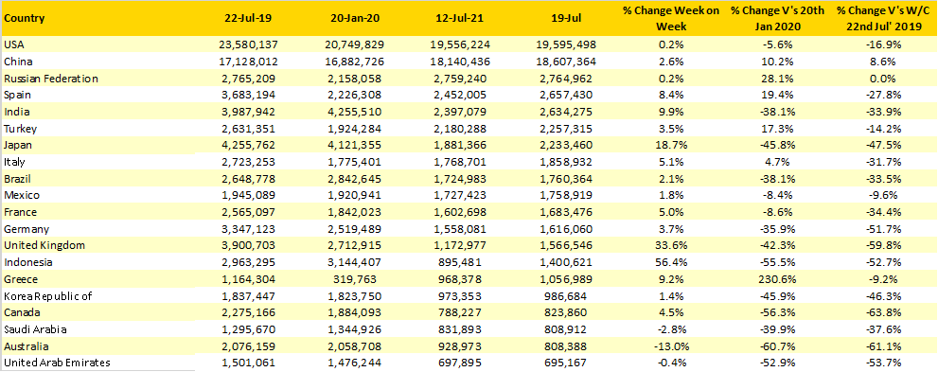The width and height of the screenshot is (938, 372).
Task: Click the United Arab Emirates row label
Action: 57,363
